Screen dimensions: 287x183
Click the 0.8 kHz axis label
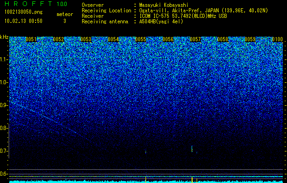4,128
